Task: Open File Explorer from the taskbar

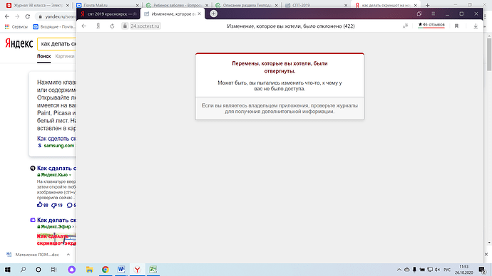Action: pyautogui.click(x=89, y=270)
